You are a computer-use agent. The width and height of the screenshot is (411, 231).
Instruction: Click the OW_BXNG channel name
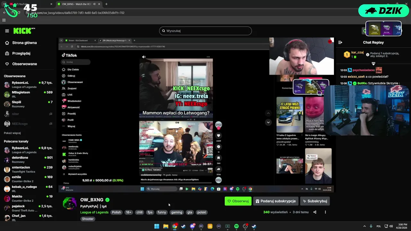[x=92, y=200]
